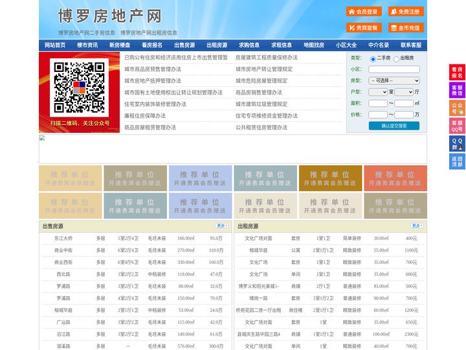The image size is (466, 350).
Task: Open link 廉租住房保障办法
Action: pos(145,116)
